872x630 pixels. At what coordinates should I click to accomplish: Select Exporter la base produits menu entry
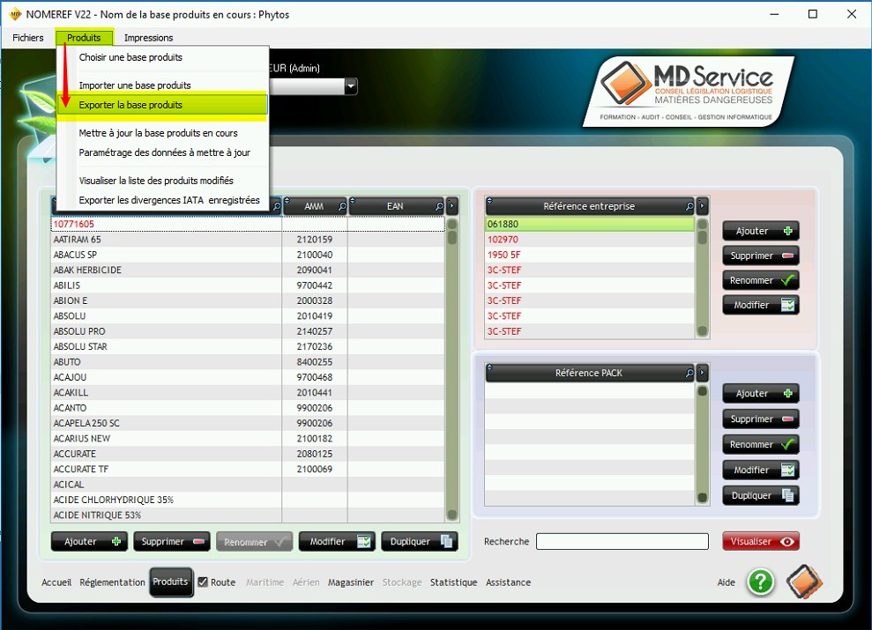(130, 105)
